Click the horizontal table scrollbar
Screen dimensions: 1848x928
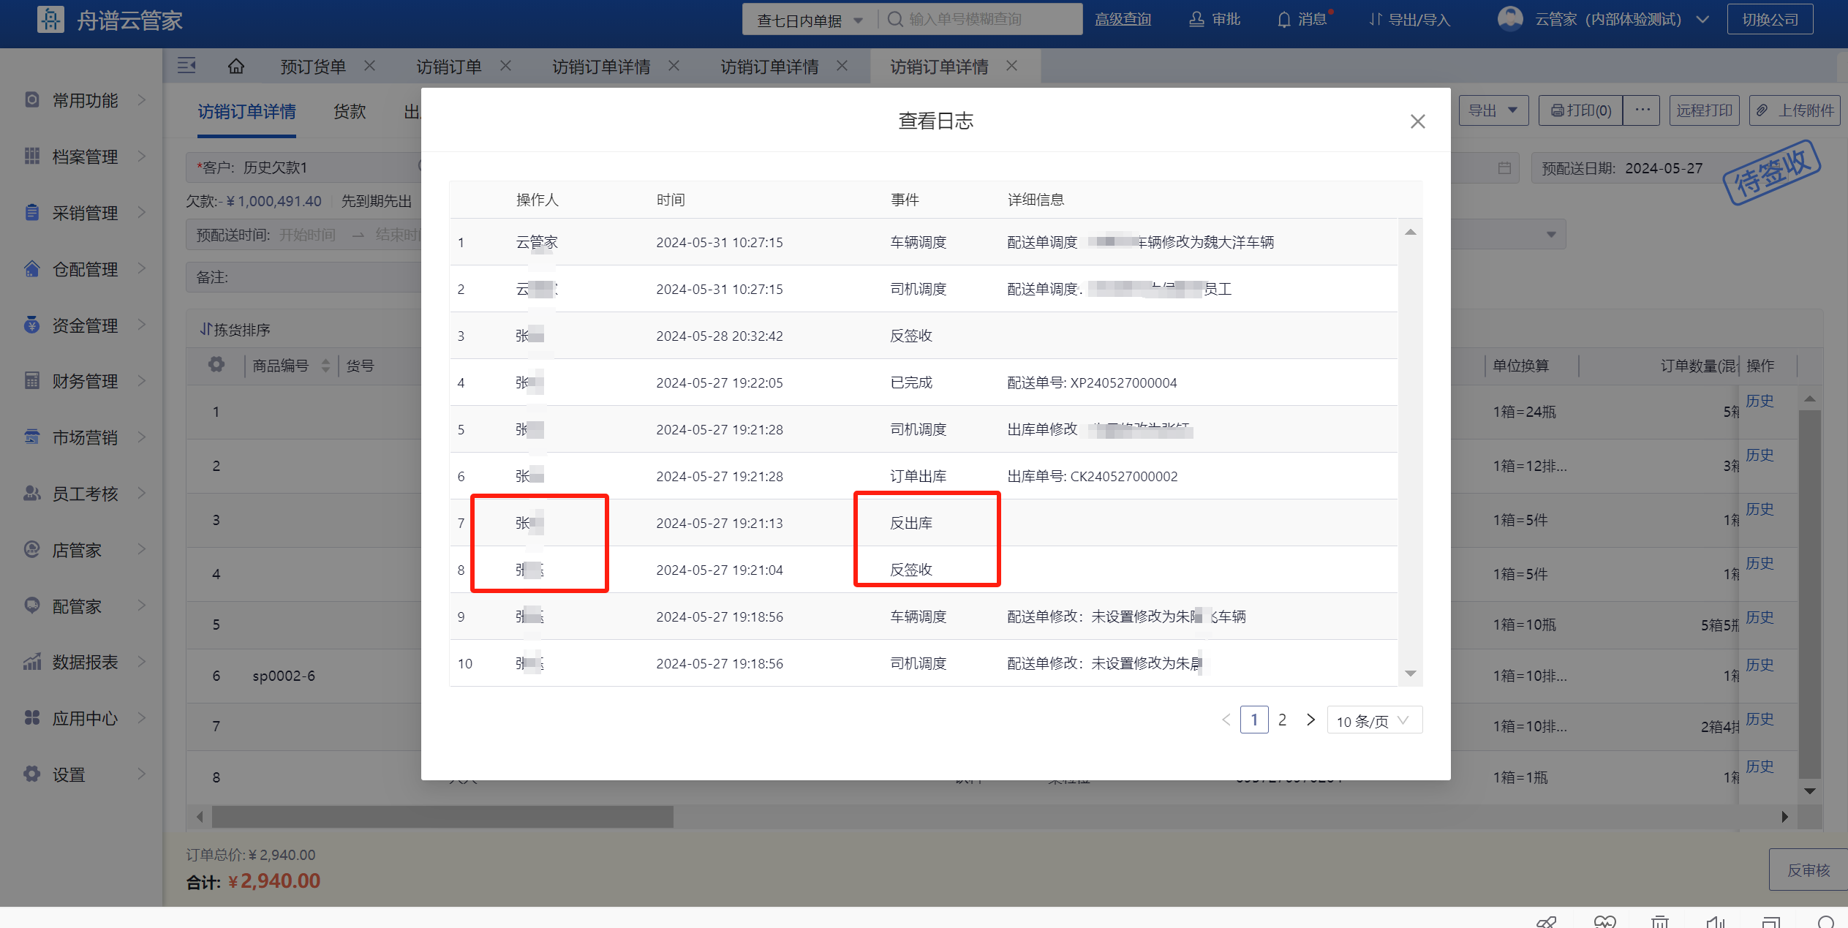pyautogui.click(x=442, y=817)
